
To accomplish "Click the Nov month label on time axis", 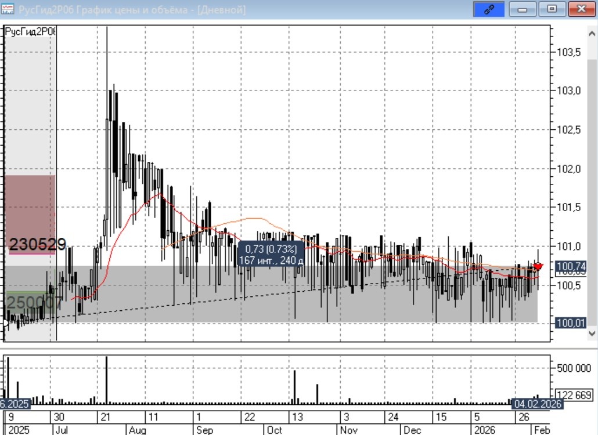I will click(x=348, y=430).
